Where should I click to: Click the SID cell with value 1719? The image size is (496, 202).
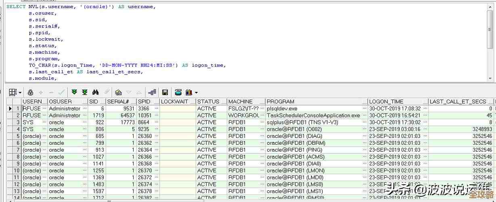point(97,115)
